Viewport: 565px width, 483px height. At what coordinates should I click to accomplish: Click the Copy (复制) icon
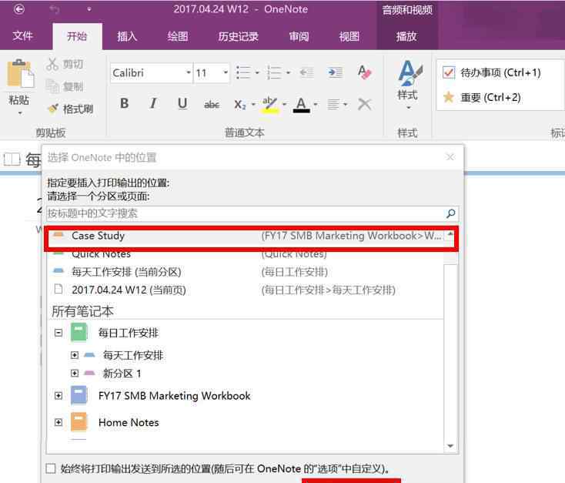click(x=52, y=86)
